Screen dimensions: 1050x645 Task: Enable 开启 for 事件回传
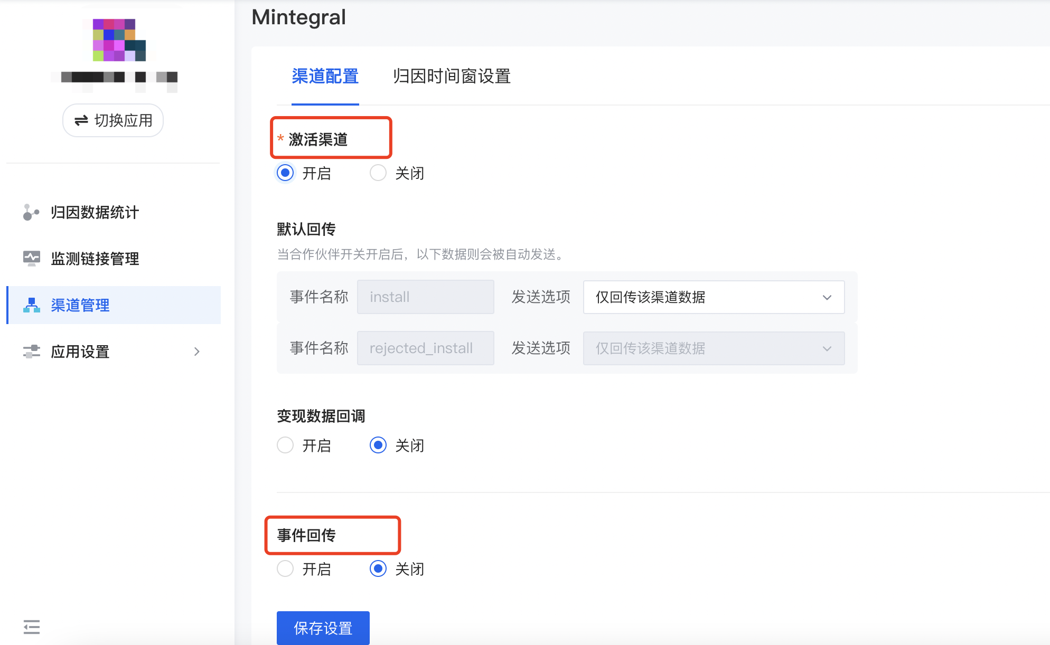pos(285,569)
